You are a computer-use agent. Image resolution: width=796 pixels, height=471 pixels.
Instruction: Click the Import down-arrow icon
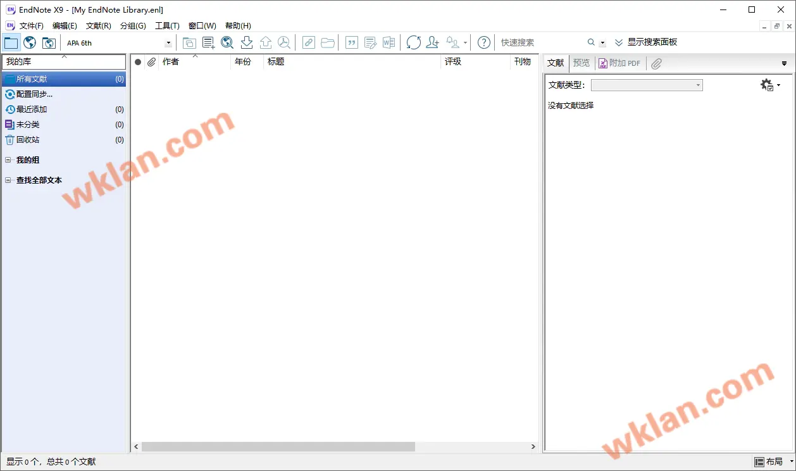click(x=247, y=42)
